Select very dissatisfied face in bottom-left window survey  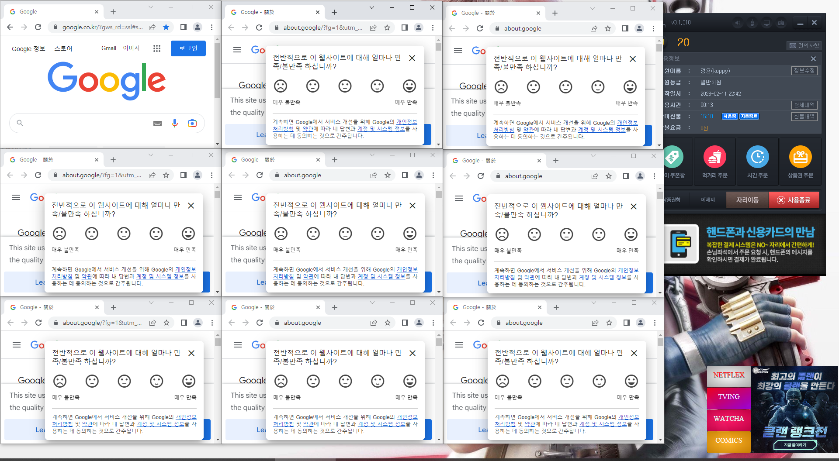click(60, 381)
